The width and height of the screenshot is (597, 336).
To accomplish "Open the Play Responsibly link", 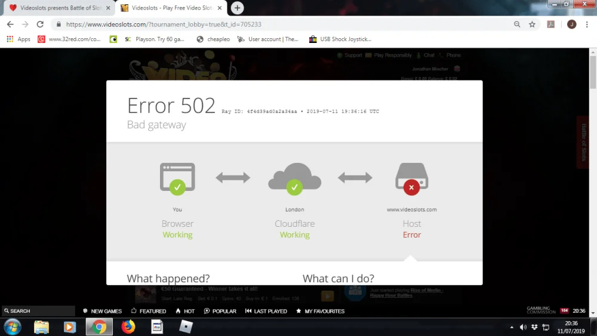I will click(389, 55).
